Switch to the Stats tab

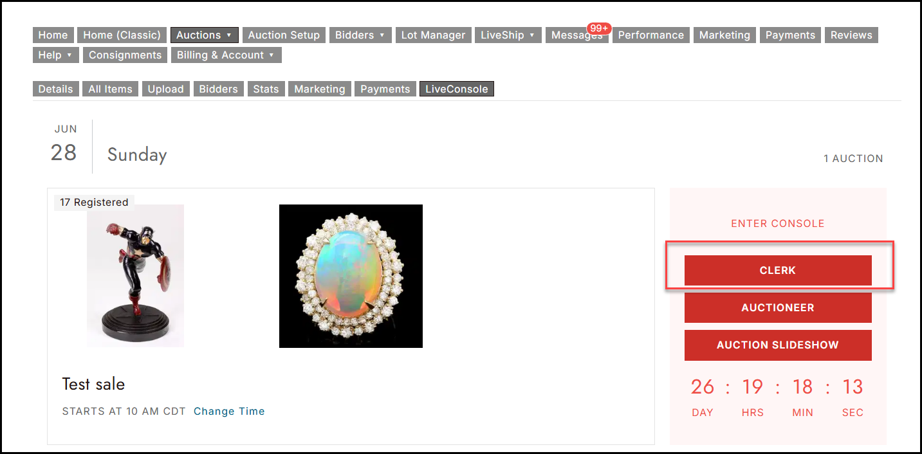266,89
